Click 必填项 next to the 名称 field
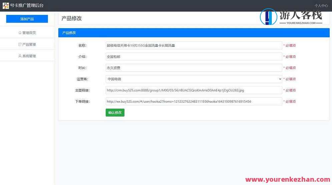332x185 pixels. click(x=291, y=45)
